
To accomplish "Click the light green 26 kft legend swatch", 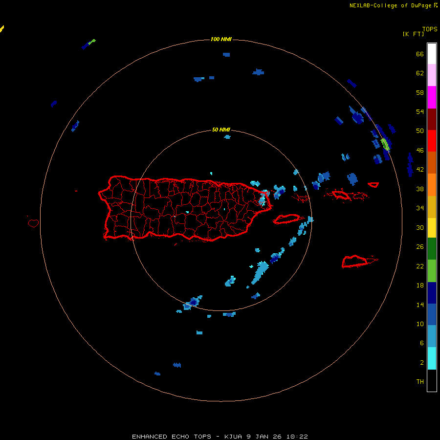I will (432, 271).
